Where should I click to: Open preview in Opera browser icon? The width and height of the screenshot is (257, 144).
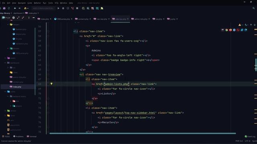pyautogui.click(x=238, y=30)
